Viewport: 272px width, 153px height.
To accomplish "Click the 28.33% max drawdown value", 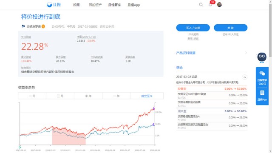I will 60,61.
